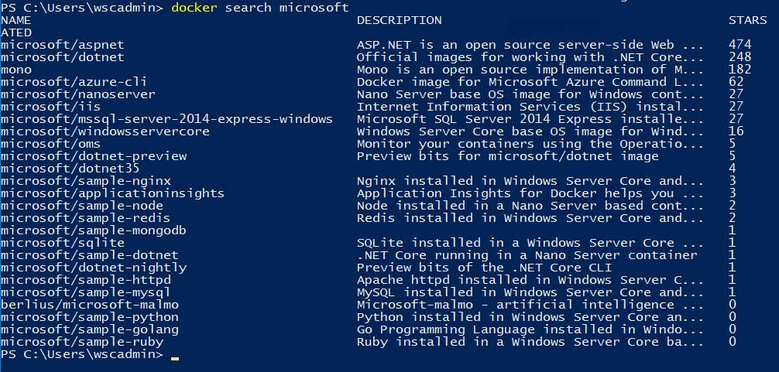Image resolution: width=779 pixels, height=372 pixels.
Task: Click the microsoft/sample-nginx image name
Action: [x=85, y=181]
